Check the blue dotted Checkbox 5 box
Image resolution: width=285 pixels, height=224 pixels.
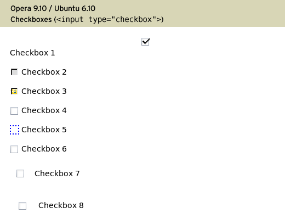pyautogui.click(x=14, y=130)
